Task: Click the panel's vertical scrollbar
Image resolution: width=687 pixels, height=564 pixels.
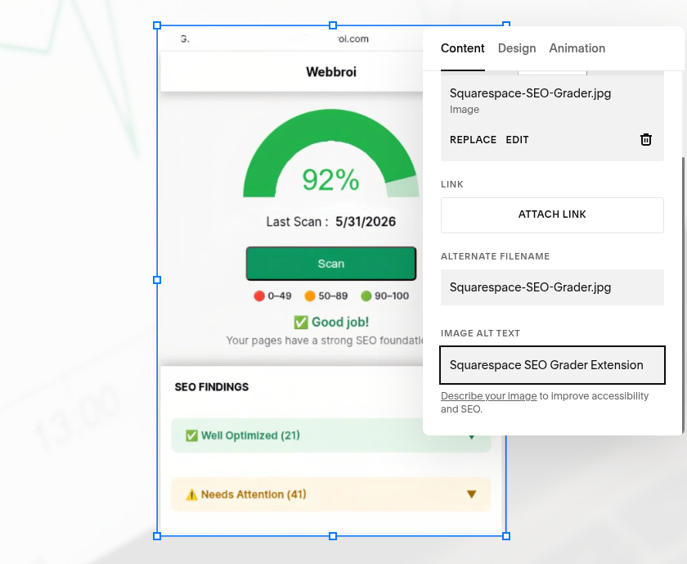Action: 683,294
